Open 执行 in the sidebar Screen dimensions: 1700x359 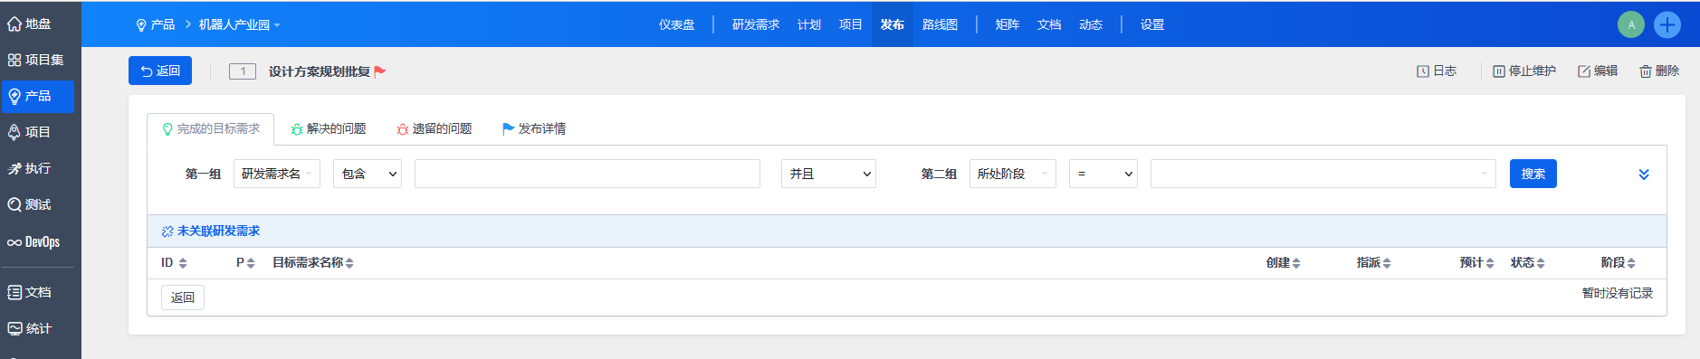(x=29, y=168)
